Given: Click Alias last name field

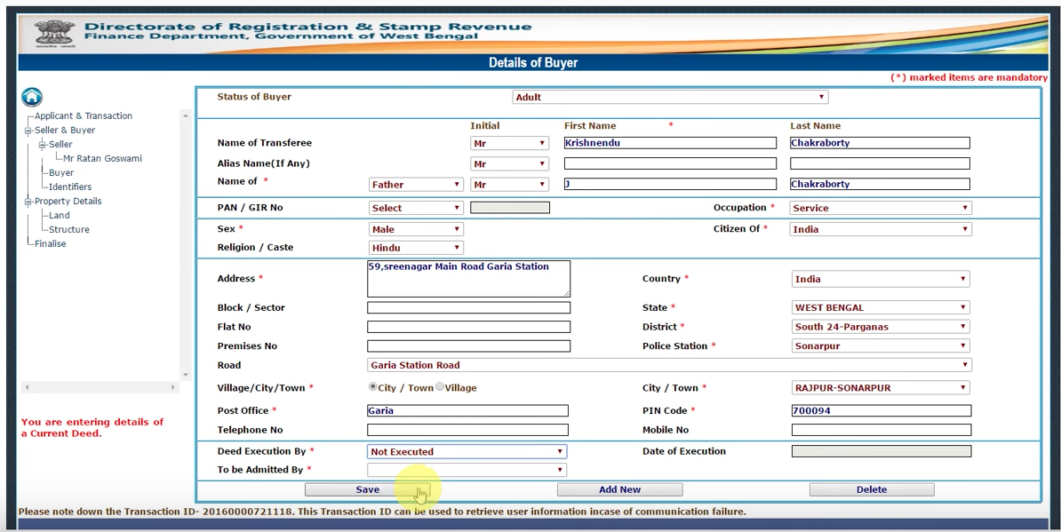Looking at the screenshot, I should [881, 163].
